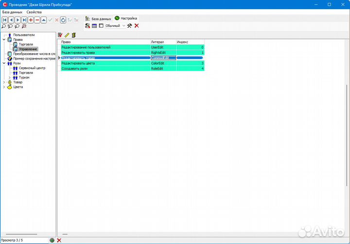
Task: Switch to the База данных tab
Action: (x=98, y=19)
